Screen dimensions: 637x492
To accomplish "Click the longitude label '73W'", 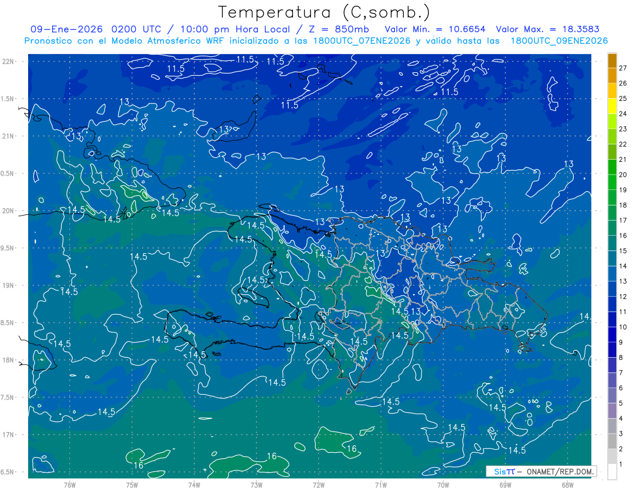I will click(x=256, y=485).
